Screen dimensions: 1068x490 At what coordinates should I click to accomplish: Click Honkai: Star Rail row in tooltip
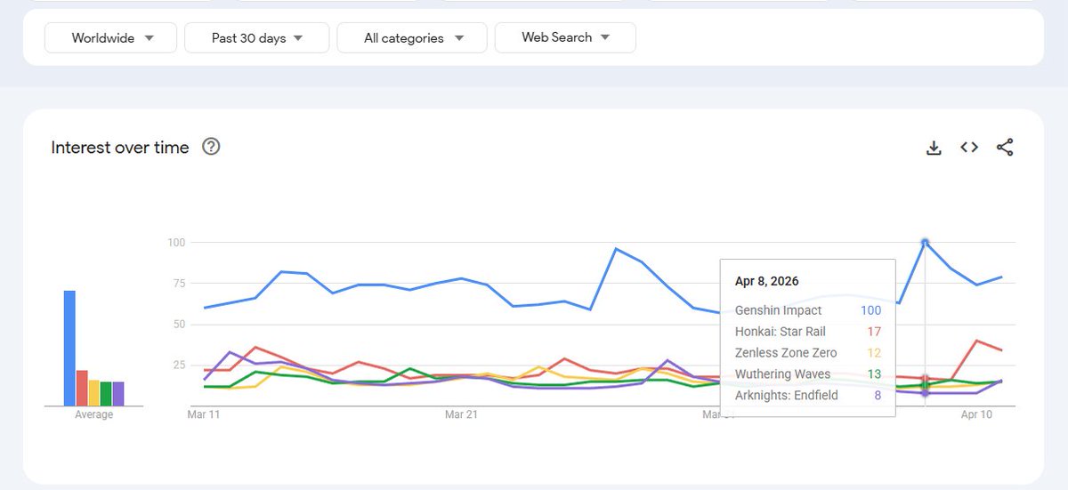pyautogui.click(x=807, y=332)
